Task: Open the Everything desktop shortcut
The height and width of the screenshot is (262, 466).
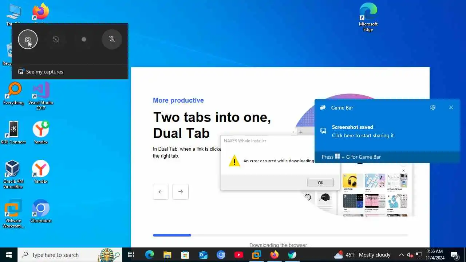Action: point(13,94)
